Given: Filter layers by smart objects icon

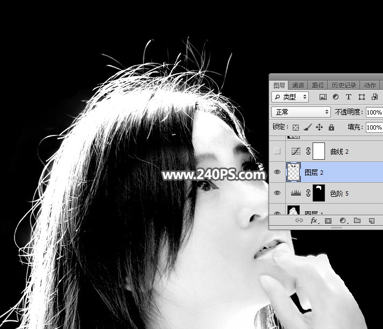Looking at the screenshot, I should click(x=374, y=97).
